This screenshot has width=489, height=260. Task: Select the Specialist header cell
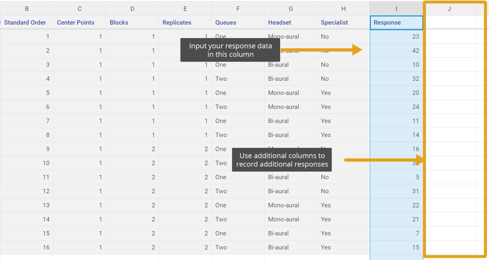click(343, 23)
